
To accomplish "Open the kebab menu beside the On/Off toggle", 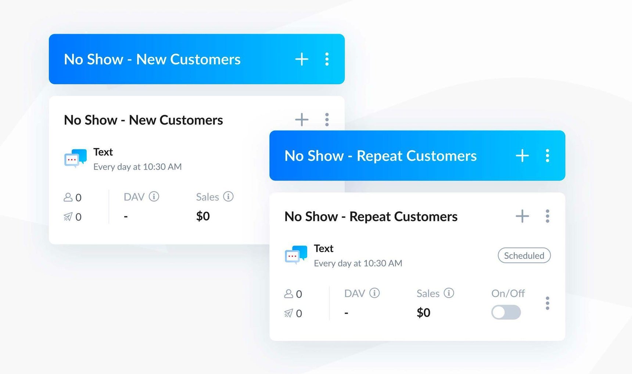I will (547, 303).
